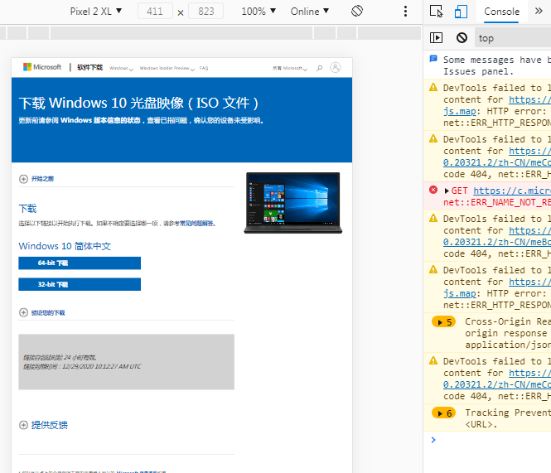Click the Microsoft logo
This screenshot has height=473, width=551.
click(x=42, y=67)
